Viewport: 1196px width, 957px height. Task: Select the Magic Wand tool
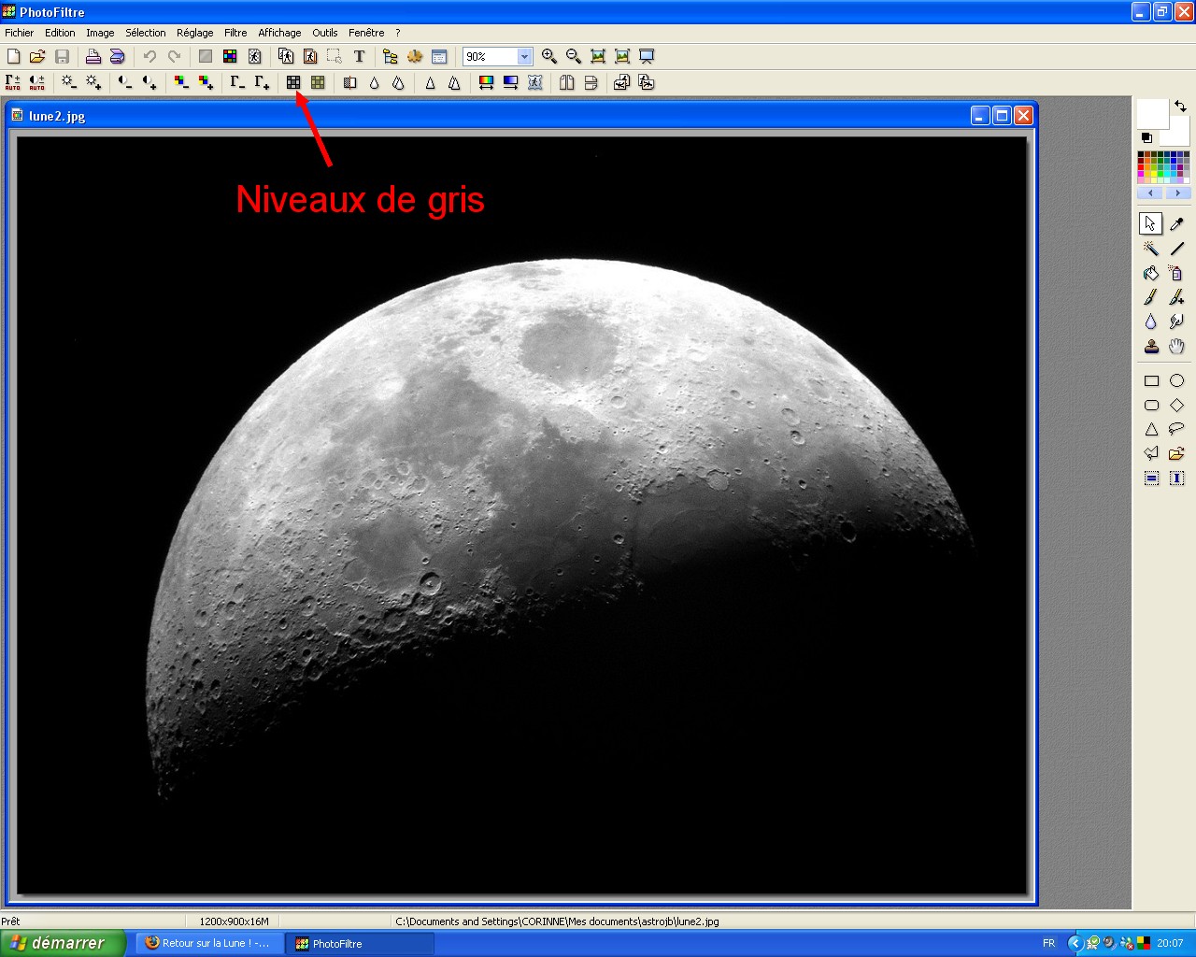pyautogui.click(x=1151, y=249)
